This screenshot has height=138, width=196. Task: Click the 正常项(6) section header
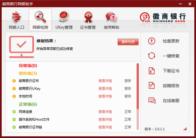(x=28, y=104)
